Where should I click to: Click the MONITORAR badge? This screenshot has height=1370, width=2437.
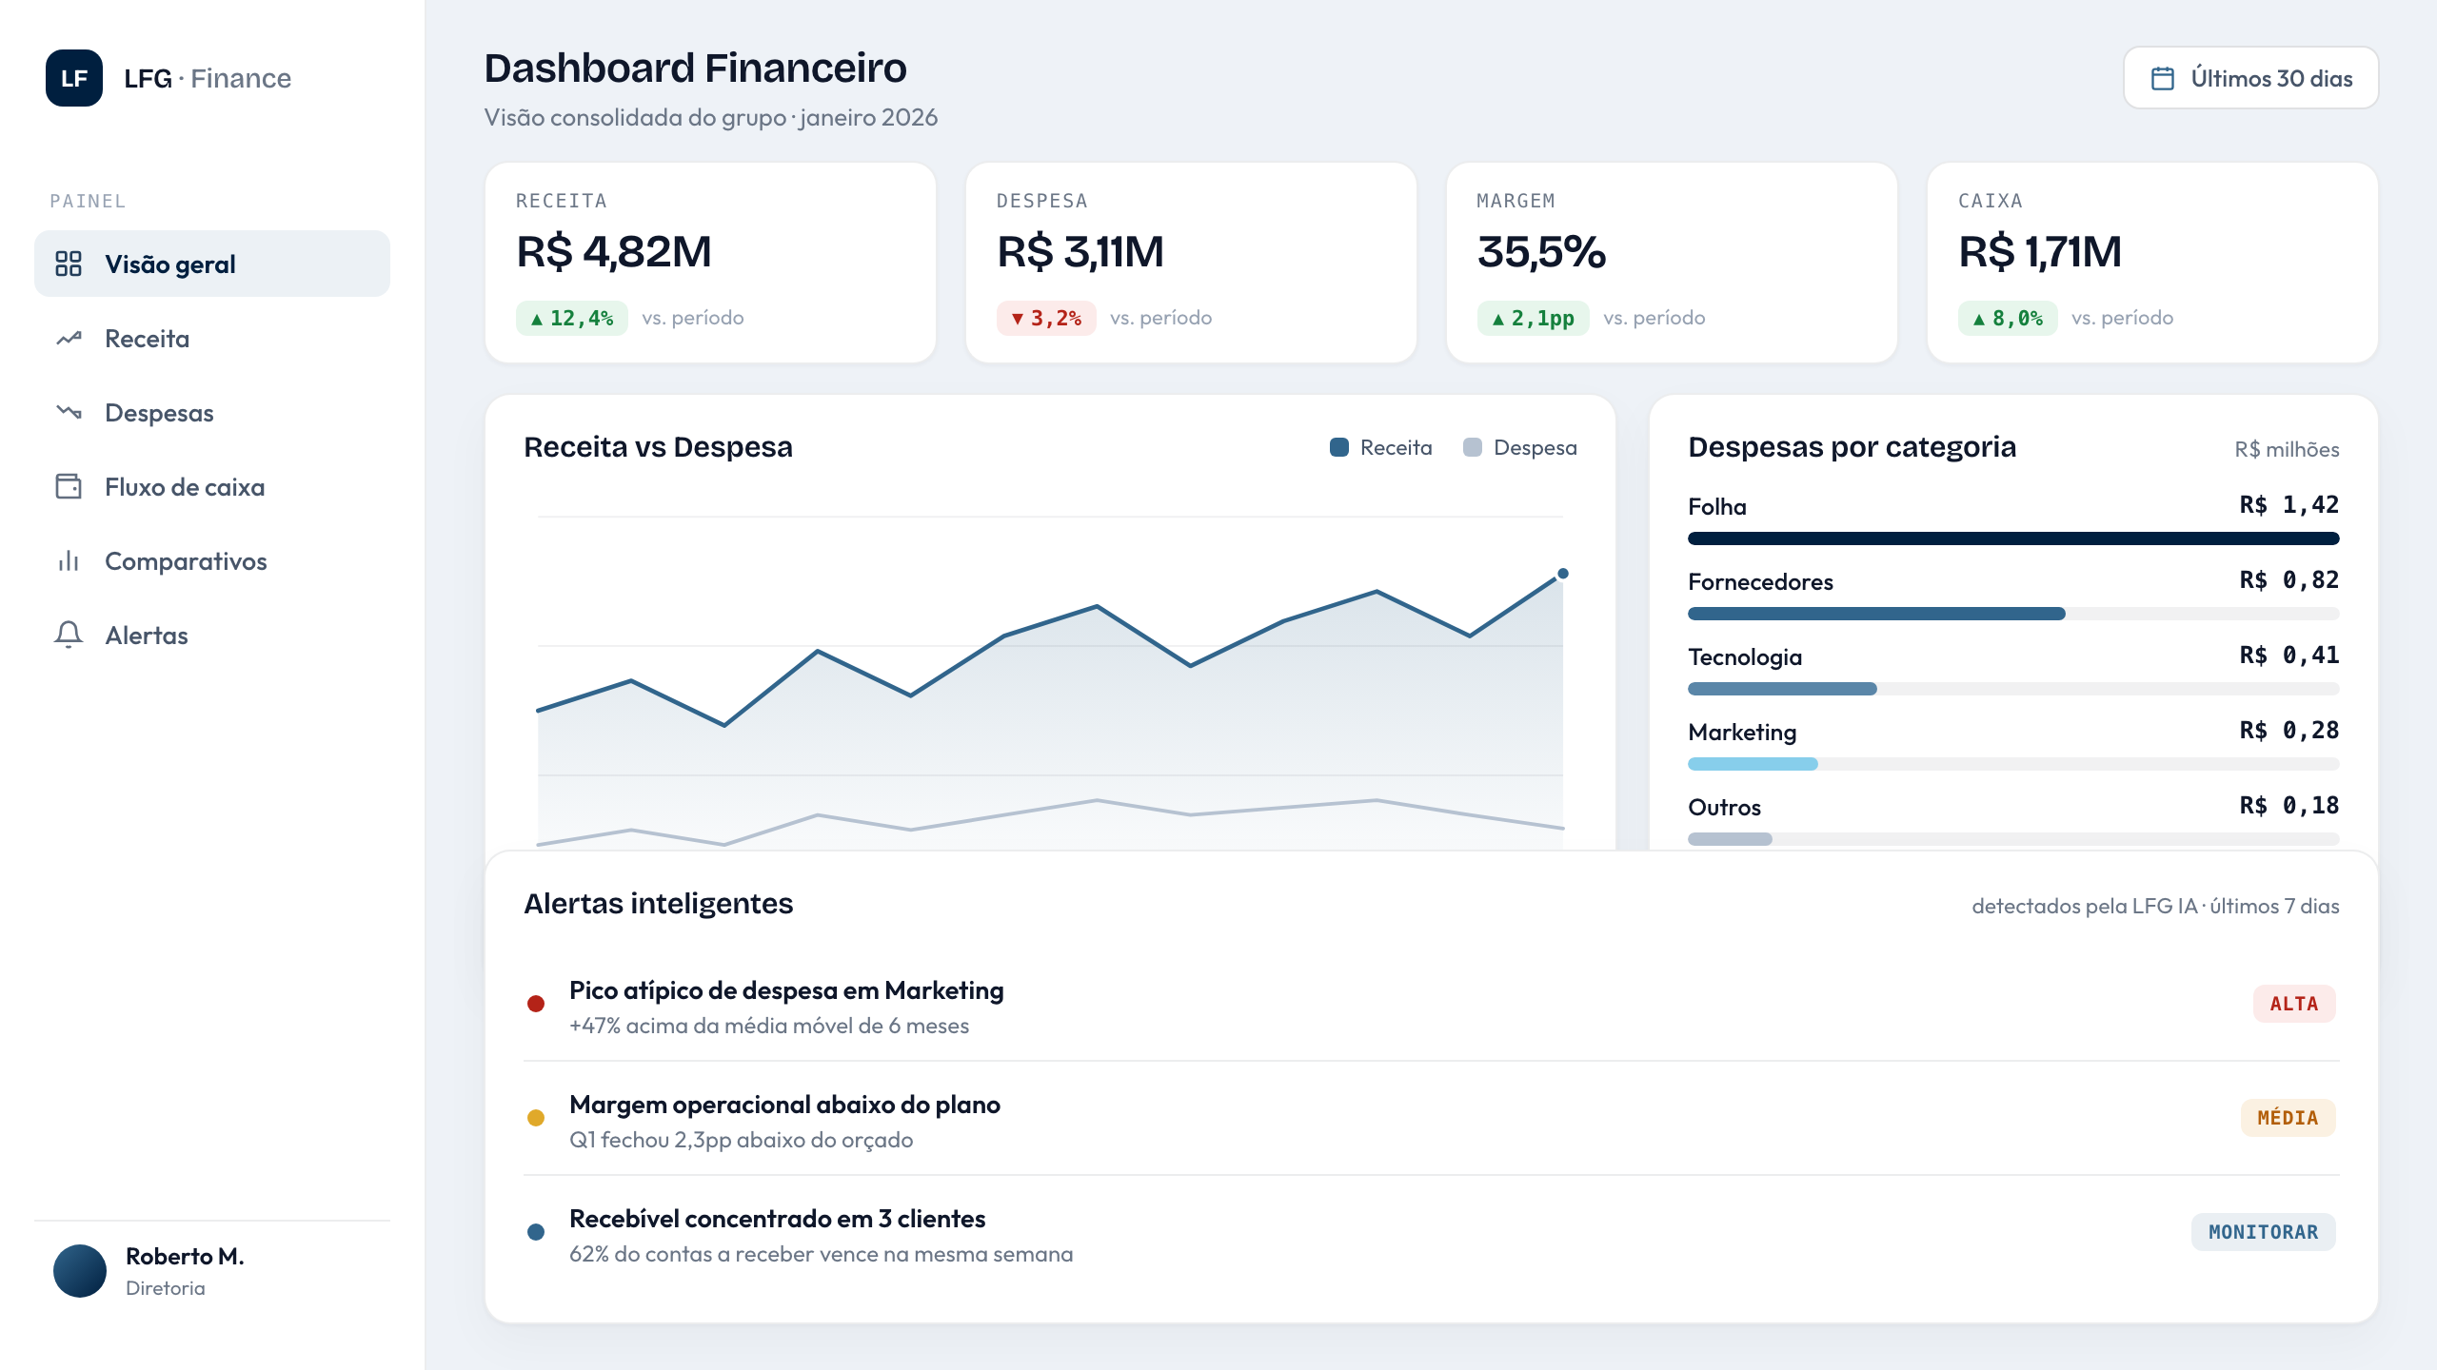(x=2264, y=1232)
